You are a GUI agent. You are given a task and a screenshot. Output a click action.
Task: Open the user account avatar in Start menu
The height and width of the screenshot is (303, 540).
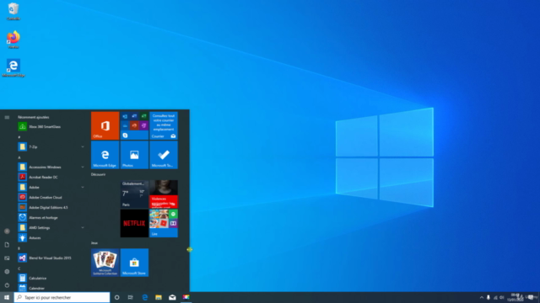[7, 231]
